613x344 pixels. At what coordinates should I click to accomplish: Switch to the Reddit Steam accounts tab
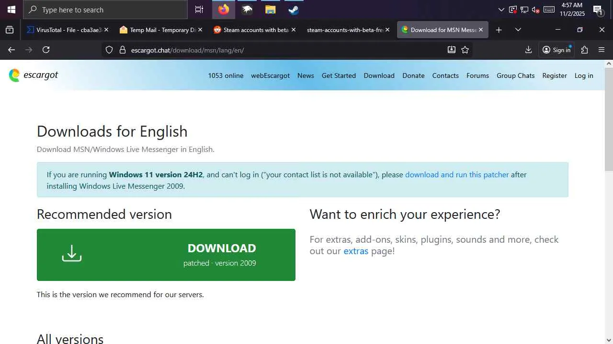254,30
